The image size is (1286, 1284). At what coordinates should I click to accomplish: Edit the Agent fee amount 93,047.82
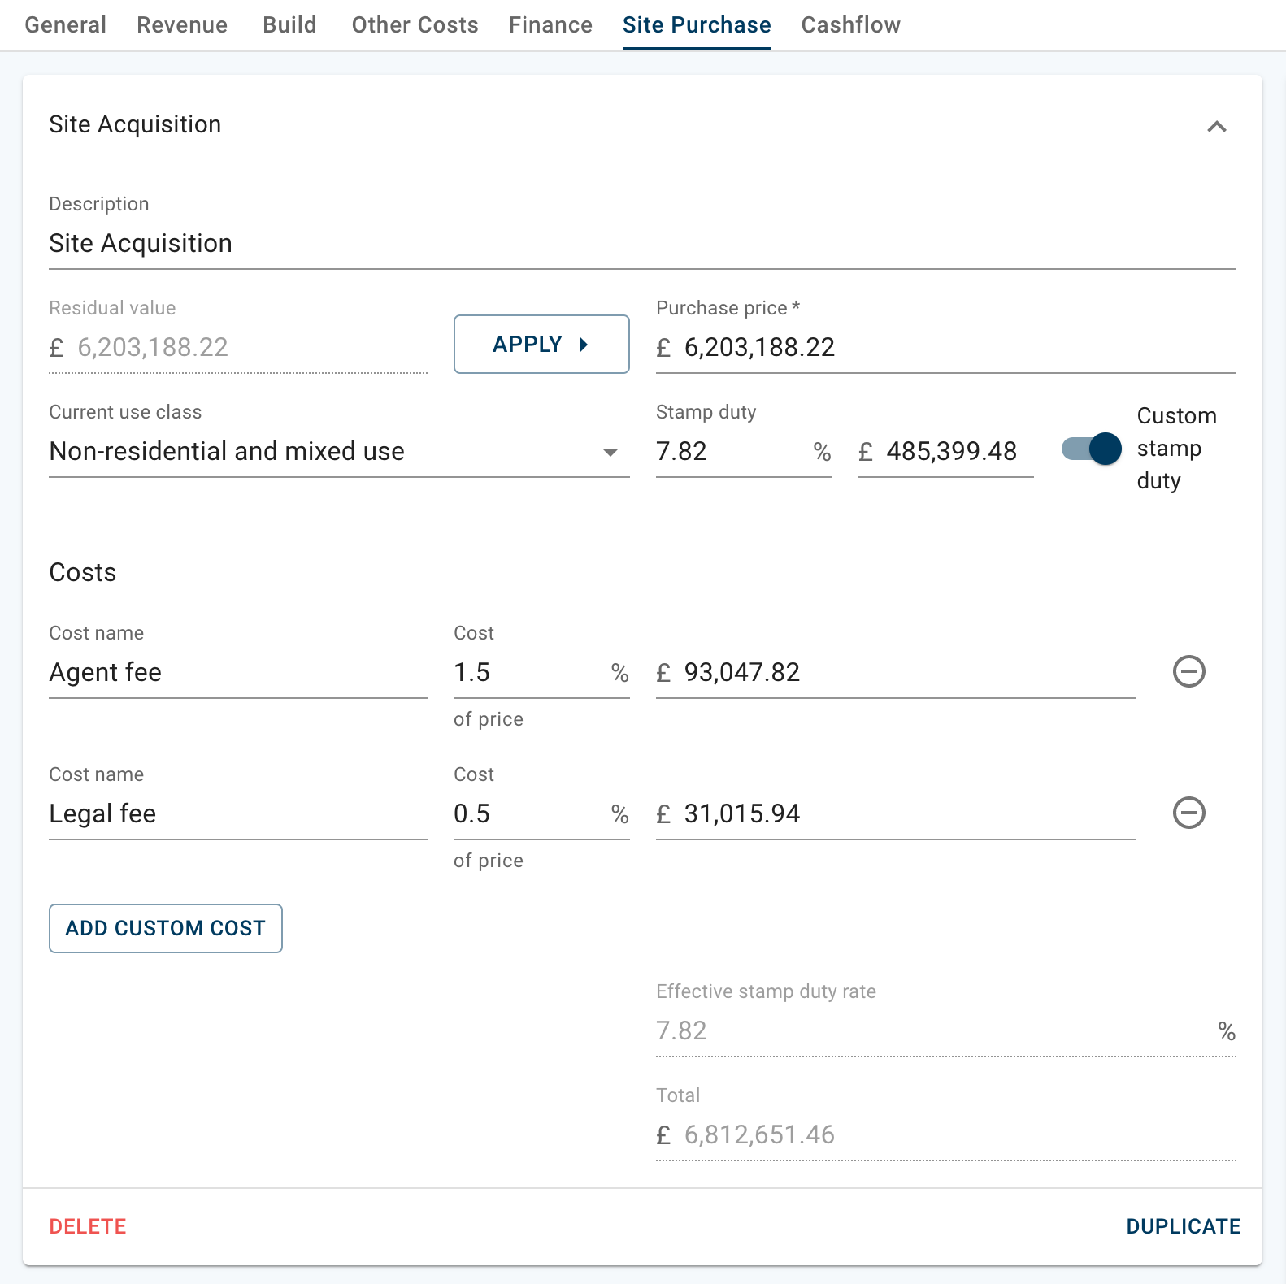tap(895, 673)
